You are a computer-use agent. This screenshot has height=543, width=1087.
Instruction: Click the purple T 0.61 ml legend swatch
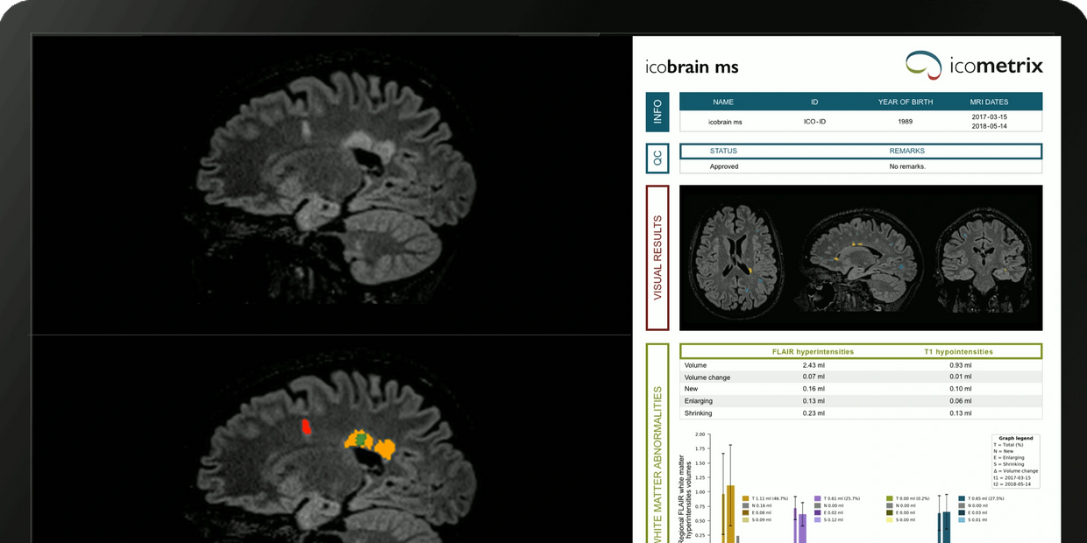(817, 497)
